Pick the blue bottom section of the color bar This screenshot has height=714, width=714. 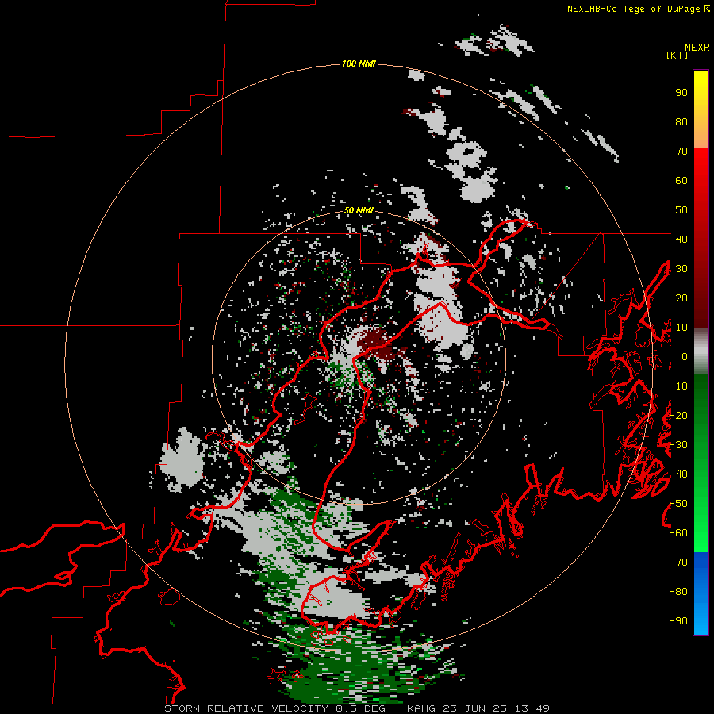(x=701, y=593)
